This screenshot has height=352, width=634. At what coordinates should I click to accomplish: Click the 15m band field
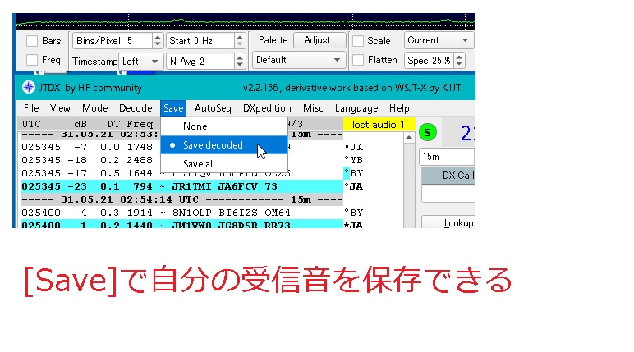(447, 157)
